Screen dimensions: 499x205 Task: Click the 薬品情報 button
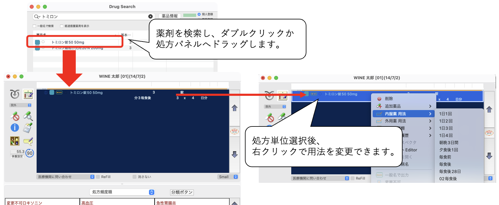click(x=170, y=16)
